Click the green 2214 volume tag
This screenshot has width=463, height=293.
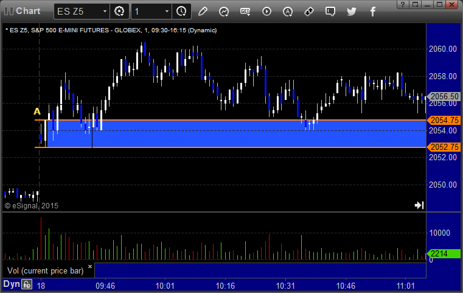coord(443,253)
